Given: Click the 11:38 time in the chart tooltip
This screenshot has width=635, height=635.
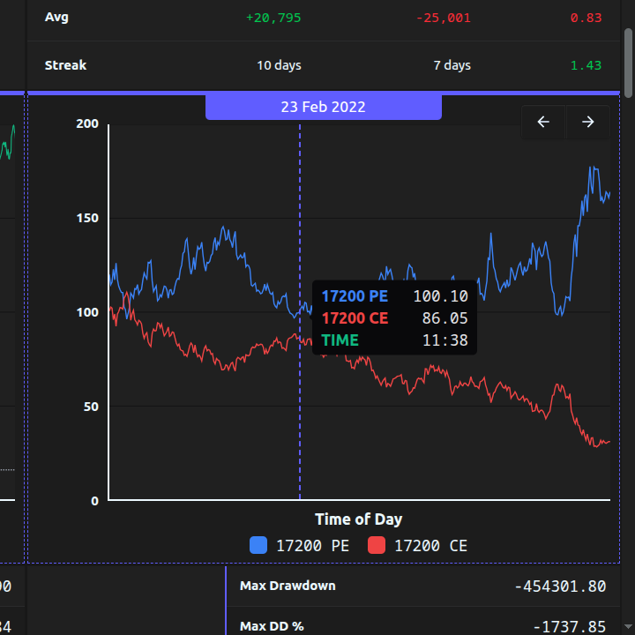Looking at the screenshot, I should pyautogui.click(x=444, y=340).
